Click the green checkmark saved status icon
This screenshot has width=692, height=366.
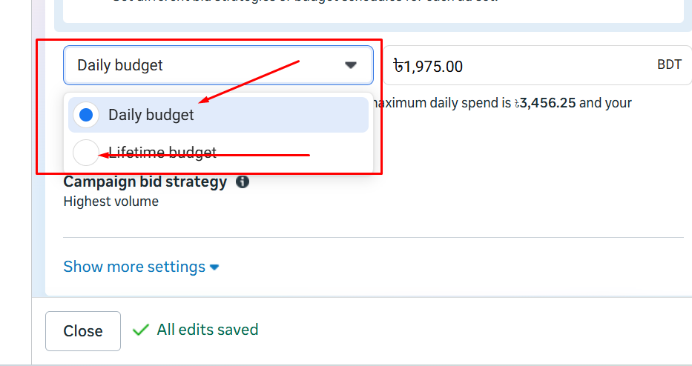(140, 330)
